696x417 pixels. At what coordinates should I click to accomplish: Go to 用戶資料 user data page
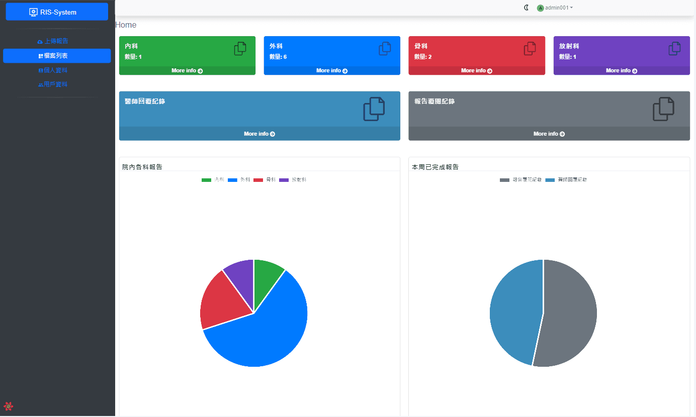point(53,84)
